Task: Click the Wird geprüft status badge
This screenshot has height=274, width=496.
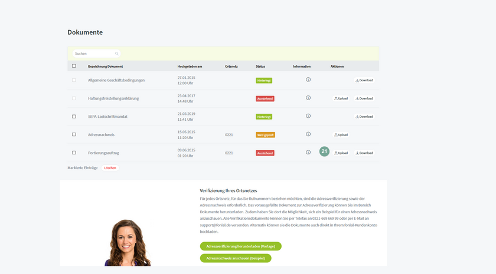Action: (x=265, y=135)
